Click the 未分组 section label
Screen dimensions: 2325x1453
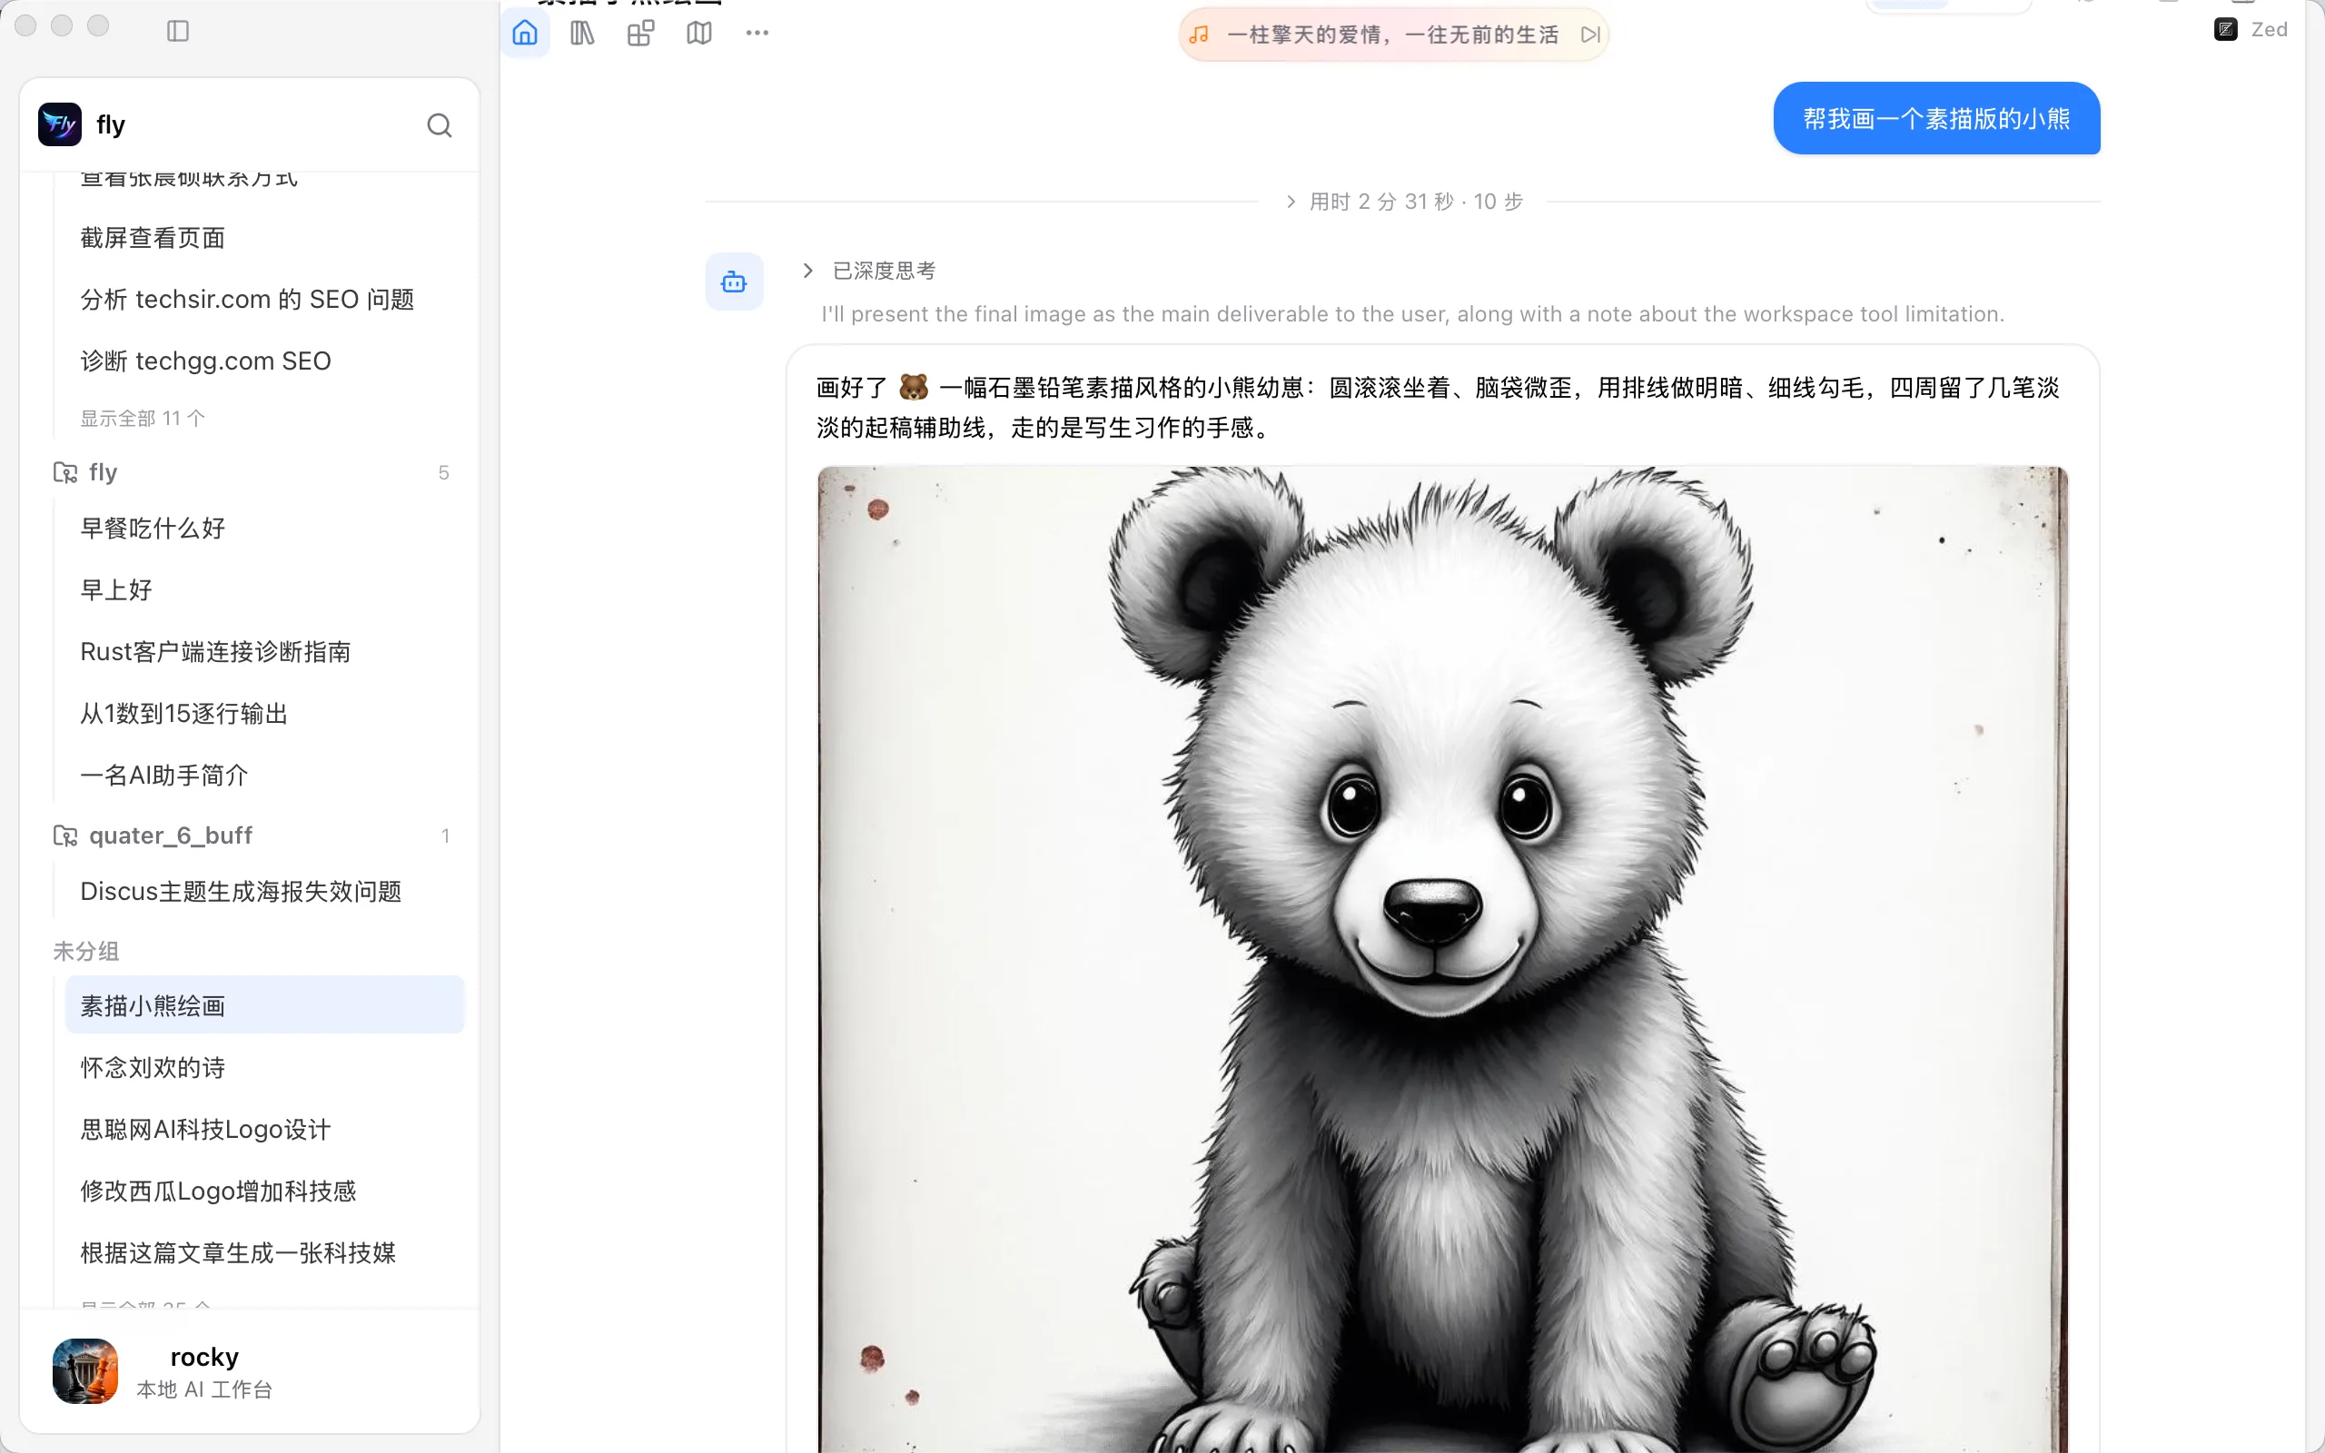click(x=86, y=952)
